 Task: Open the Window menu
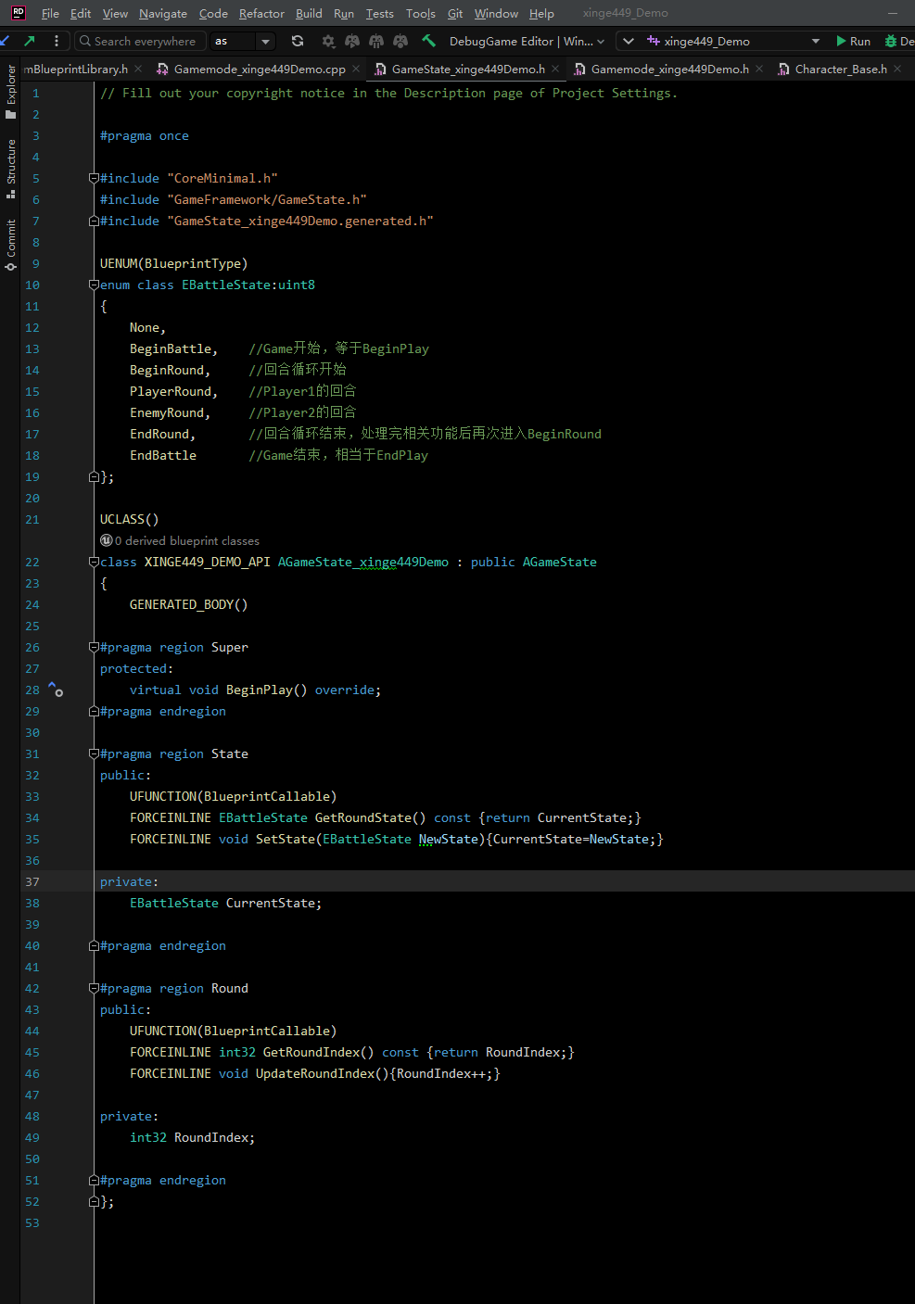point(496,13)
